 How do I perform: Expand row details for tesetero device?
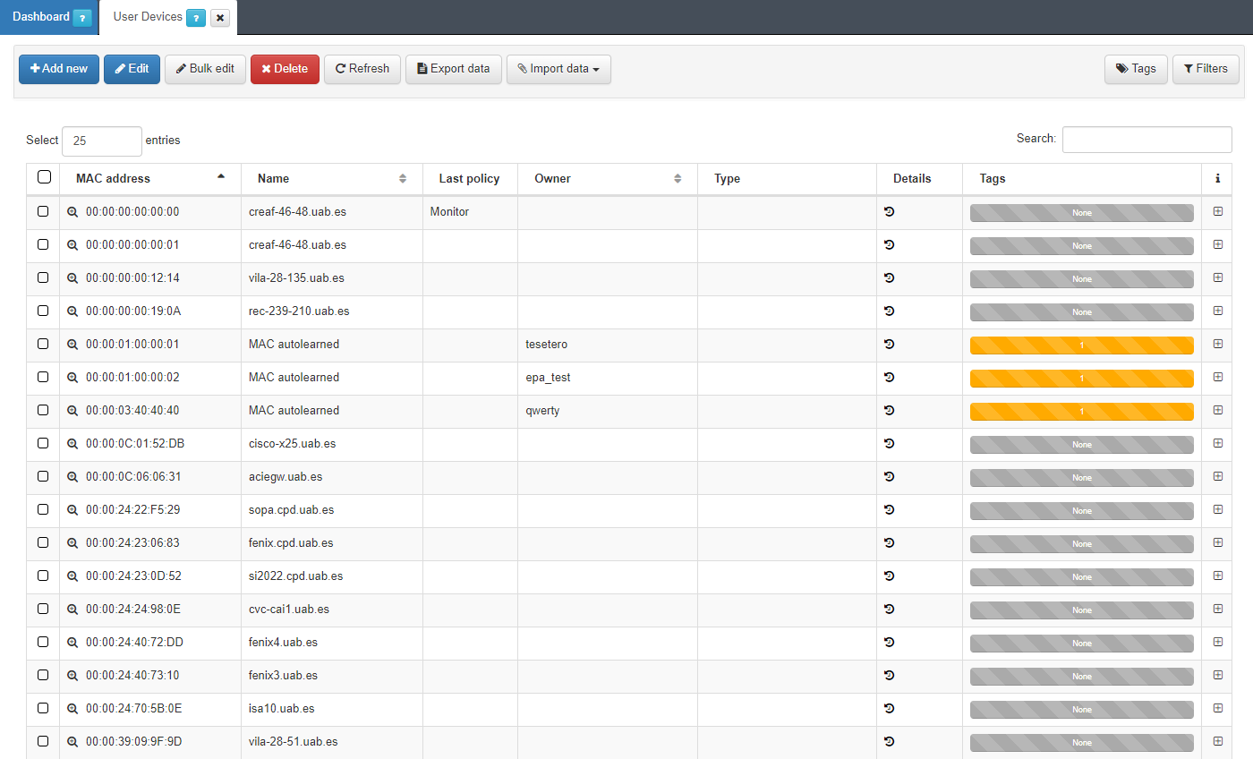[x=1217, y=344]
